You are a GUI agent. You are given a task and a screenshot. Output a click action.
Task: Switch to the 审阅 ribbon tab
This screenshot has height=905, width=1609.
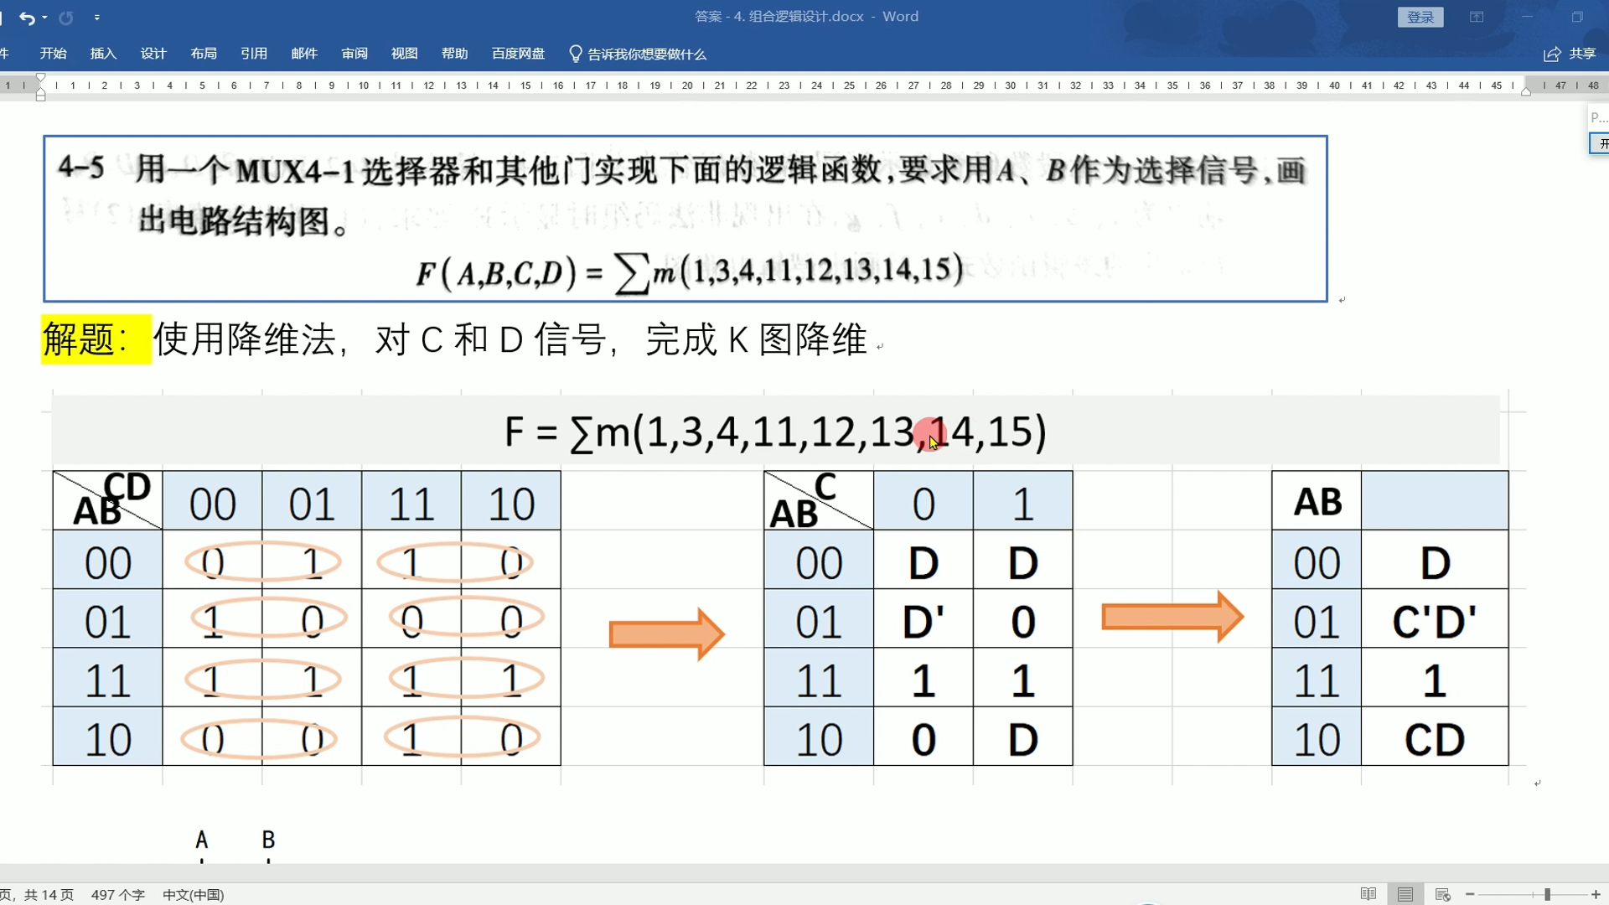(x=354, y=53)
